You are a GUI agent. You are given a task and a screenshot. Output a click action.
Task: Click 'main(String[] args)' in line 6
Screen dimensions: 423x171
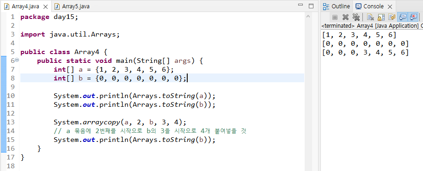[155, 61]
